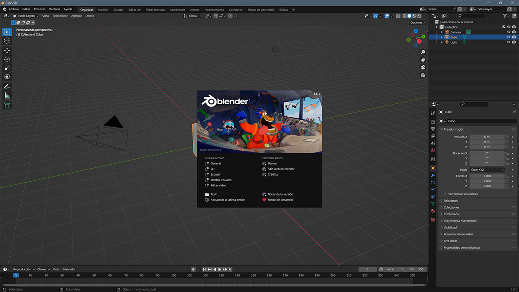Open the World properties tab
Image resolution: width=519 pixels, height=292 pixels.
pyautogui.click(x=433, y=151)
